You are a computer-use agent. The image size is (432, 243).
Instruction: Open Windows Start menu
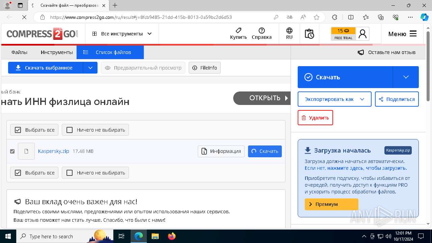pos(8,236)
